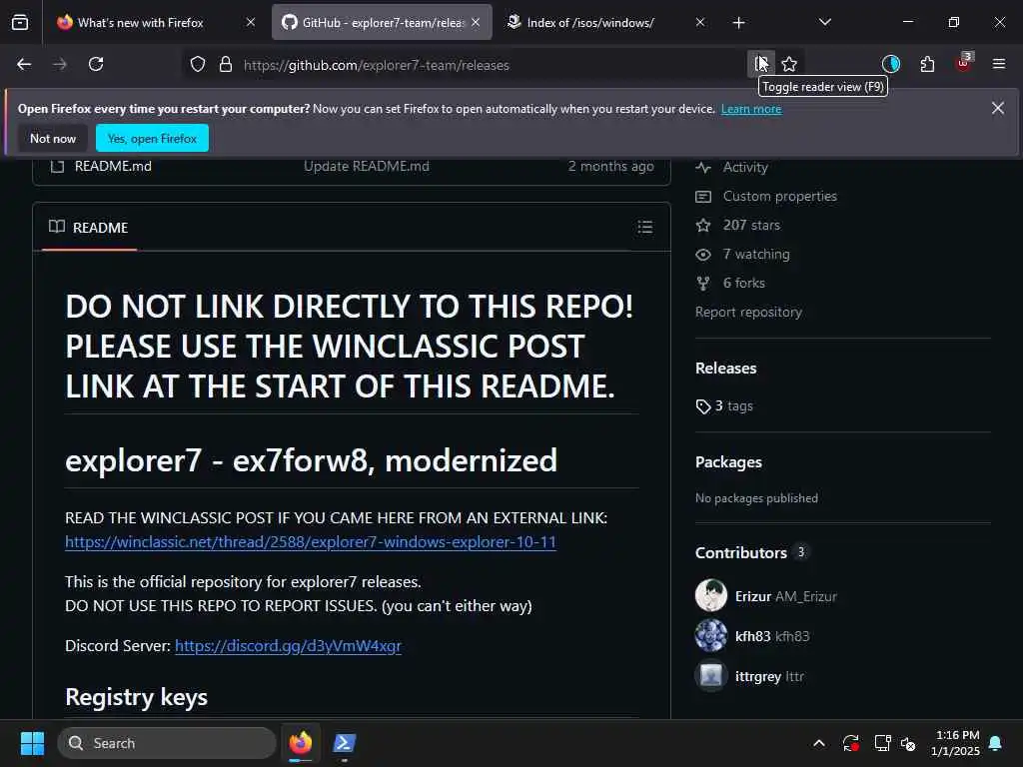Open a new tab with plus button
This screenshot has width=1023, height=767.
(x=738, y=23)
